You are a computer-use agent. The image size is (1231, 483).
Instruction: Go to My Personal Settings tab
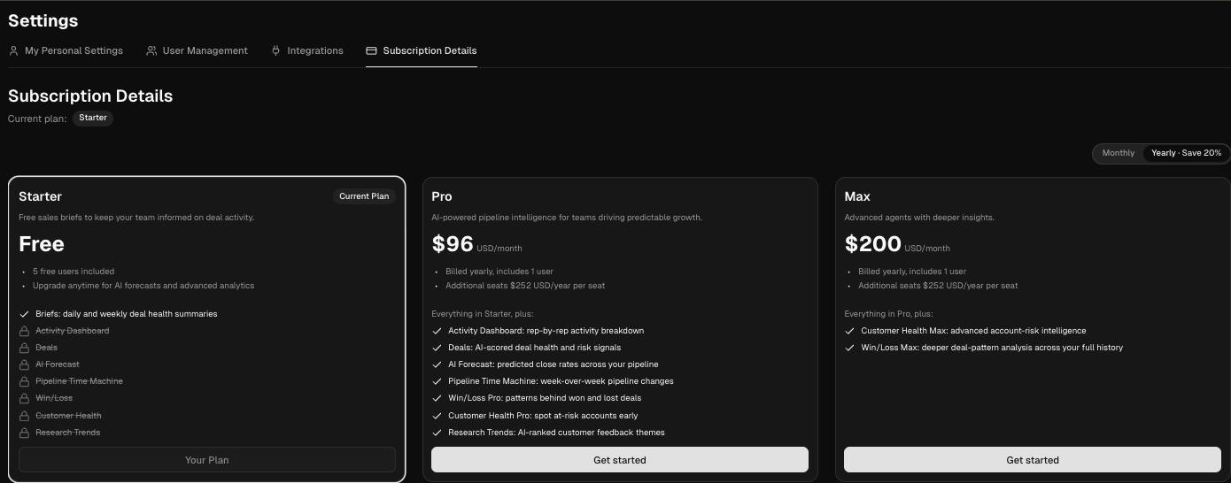tap(74, 50)
